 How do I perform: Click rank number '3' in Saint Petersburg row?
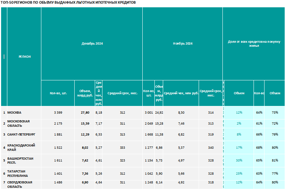point(4,135)
